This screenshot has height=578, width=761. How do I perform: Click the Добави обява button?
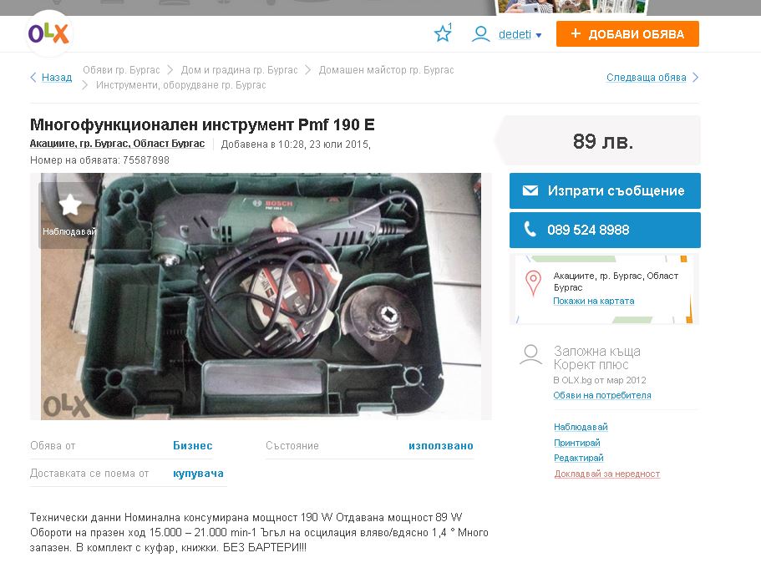point(627,34)
